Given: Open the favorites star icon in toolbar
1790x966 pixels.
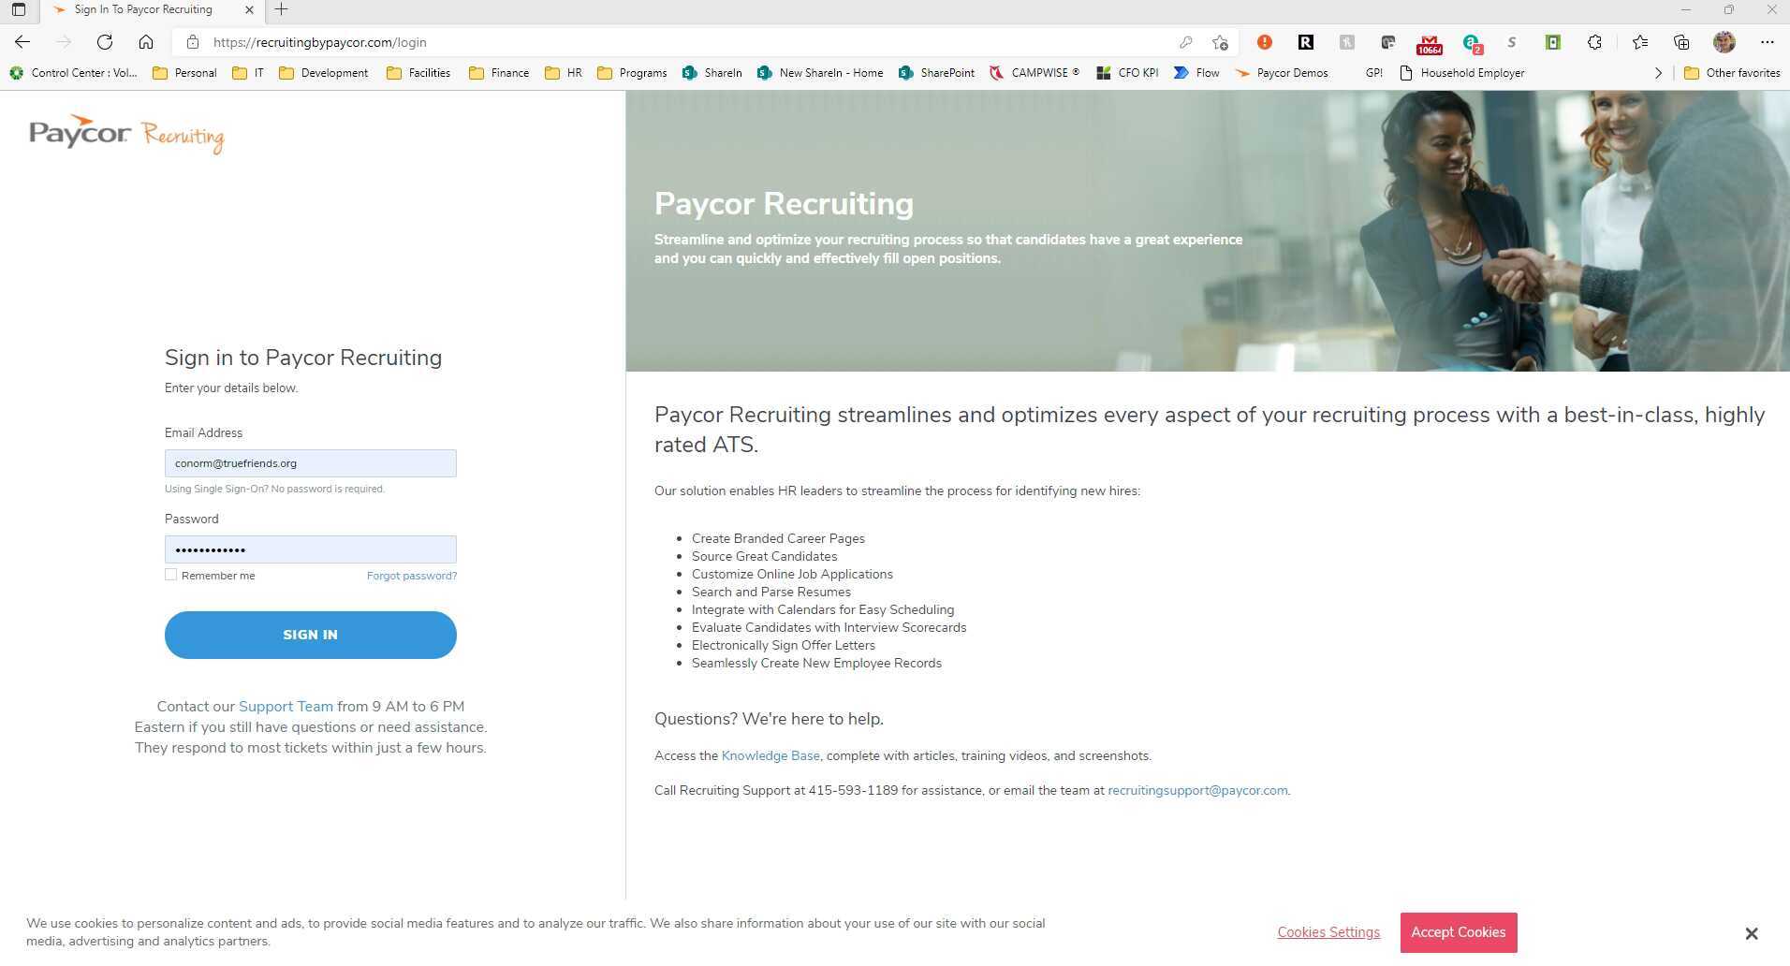Looking at the screenshot, I should tap(1638, 42).
